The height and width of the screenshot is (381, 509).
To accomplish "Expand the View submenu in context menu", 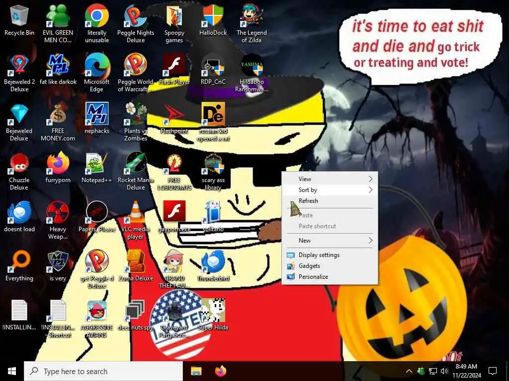I will coord(330,179).
